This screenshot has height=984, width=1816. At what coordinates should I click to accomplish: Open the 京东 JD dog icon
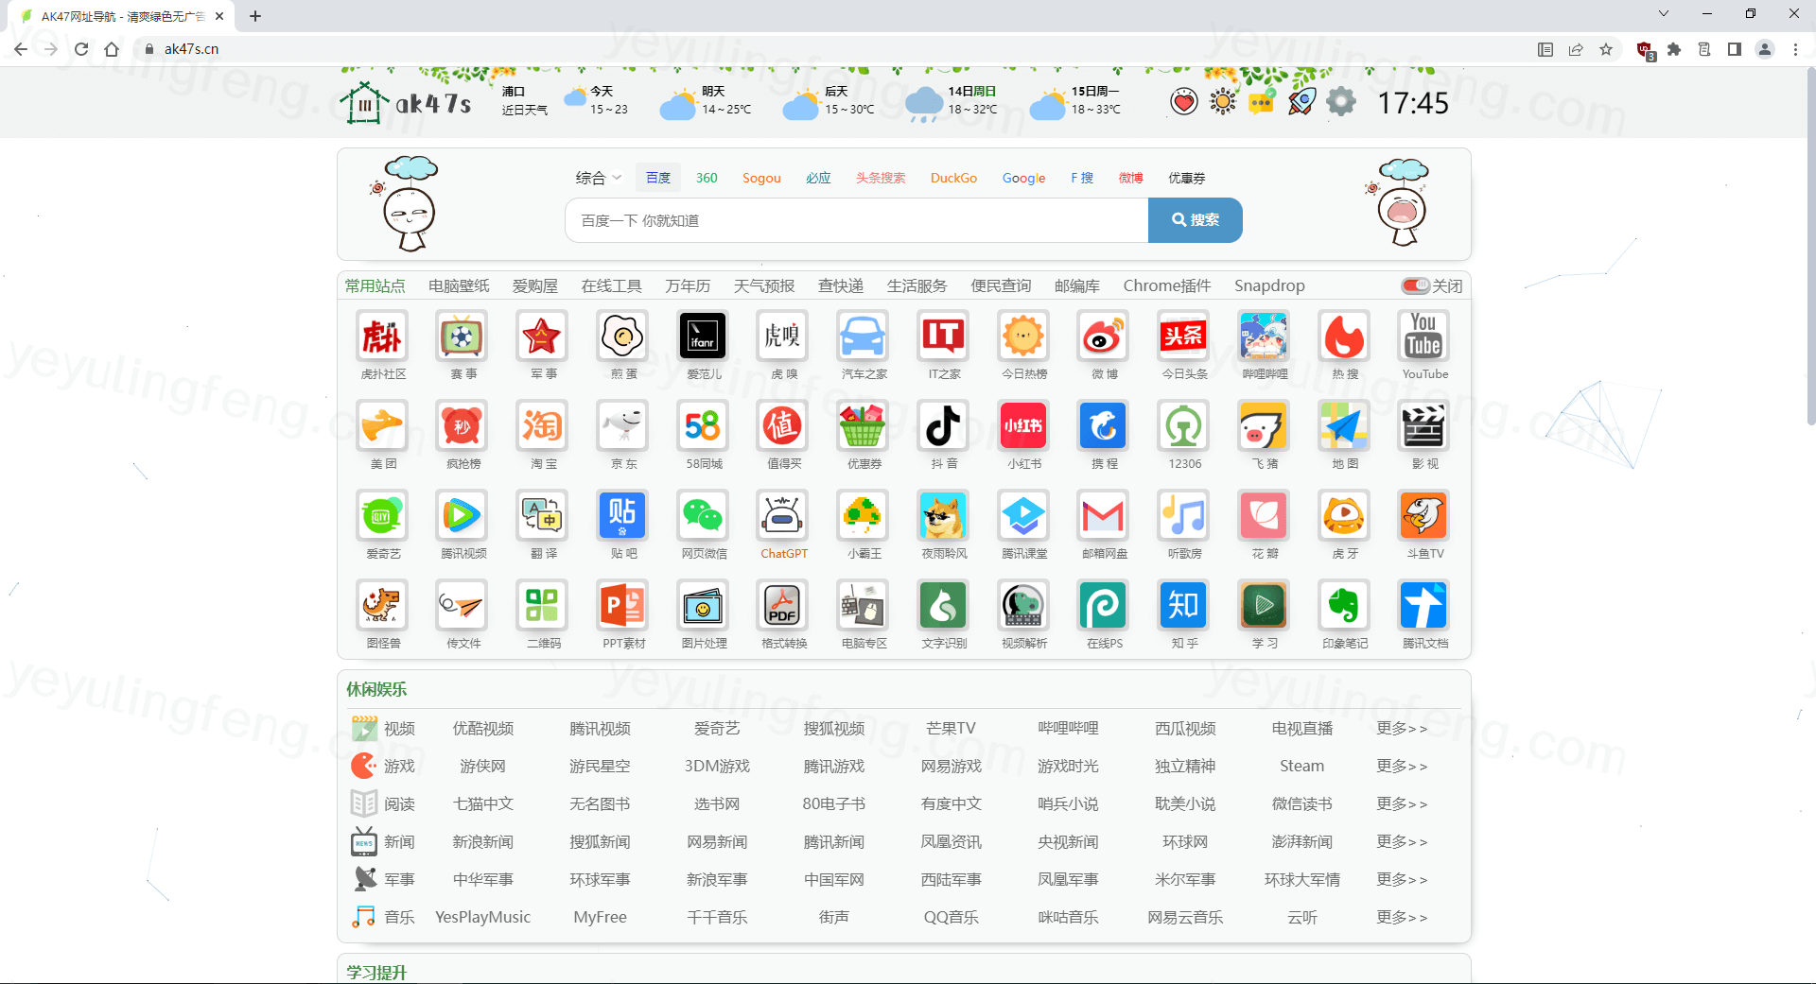pyautogui.click(x=622, y=426)
